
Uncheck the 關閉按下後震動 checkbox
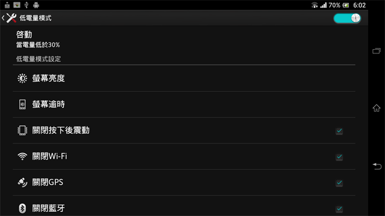coord(339,131)
